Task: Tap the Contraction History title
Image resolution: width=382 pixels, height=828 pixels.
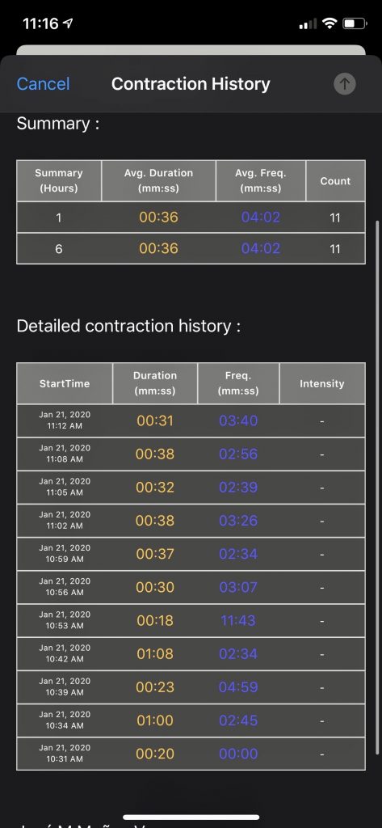Action: point(191,83)
